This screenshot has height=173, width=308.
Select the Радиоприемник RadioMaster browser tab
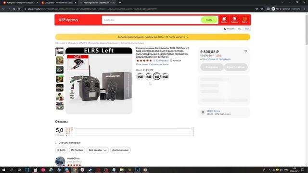coord(97,3)
